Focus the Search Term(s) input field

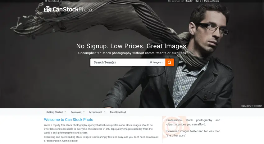[x=119, y=62]
